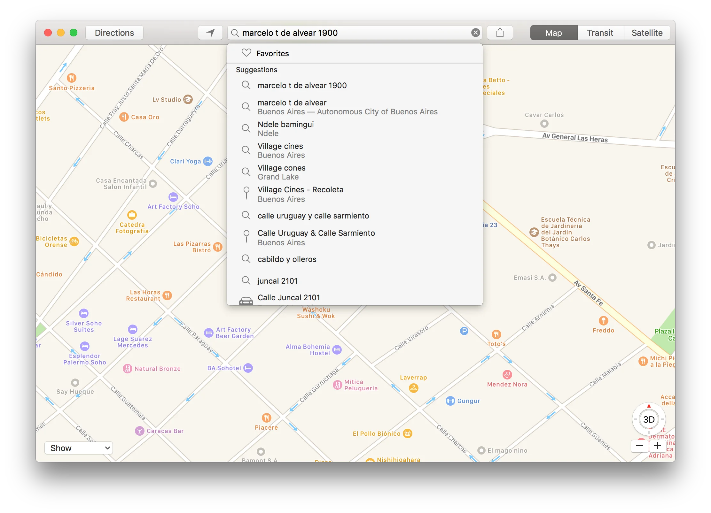
Task: Click Piacere restaurant icon
Action: [267, 417]
